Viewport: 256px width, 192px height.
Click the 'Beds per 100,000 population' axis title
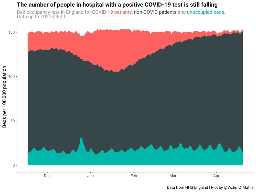(4, 97)
